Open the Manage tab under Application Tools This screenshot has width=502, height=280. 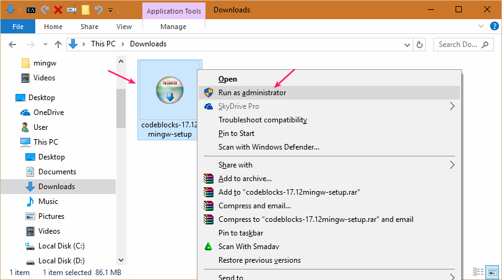point(173,27)
